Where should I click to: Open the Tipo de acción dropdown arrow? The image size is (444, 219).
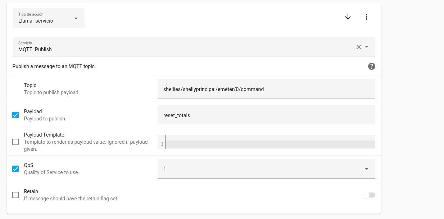coord(76,18)
